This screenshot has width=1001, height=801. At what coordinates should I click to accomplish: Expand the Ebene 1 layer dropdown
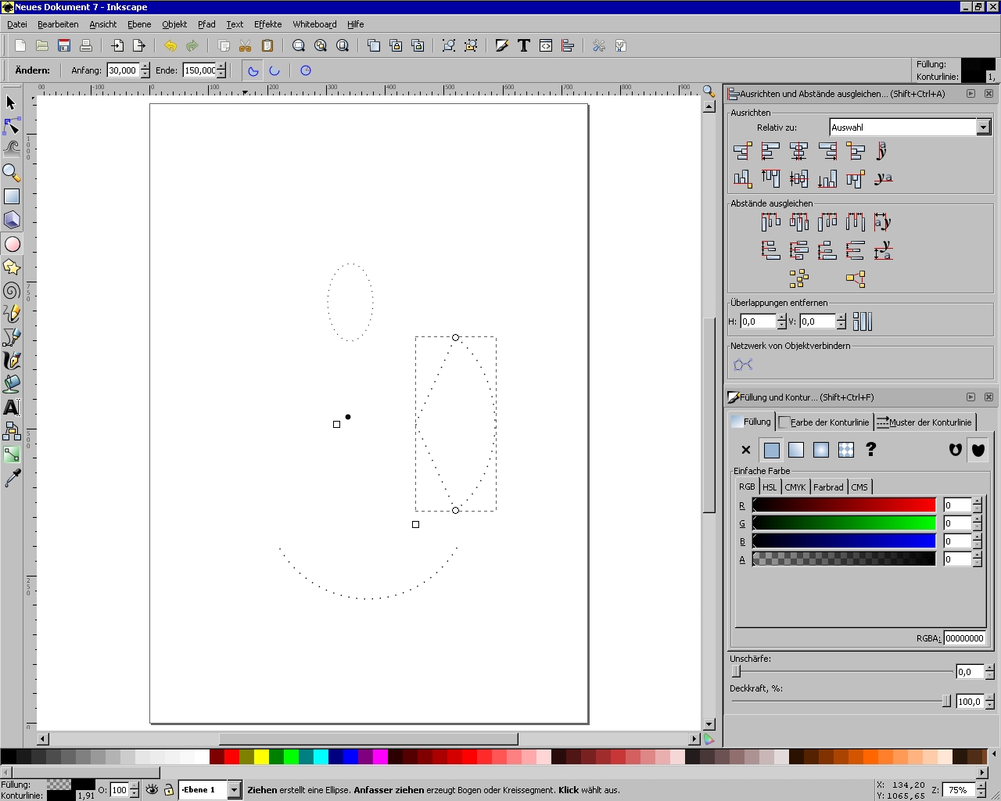click(x=233, y=790)
